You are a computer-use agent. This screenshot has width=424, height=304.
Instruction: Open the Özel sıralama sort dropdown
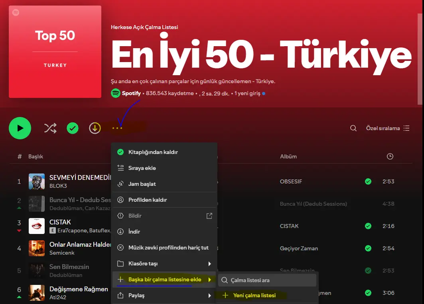pos(387,128)
